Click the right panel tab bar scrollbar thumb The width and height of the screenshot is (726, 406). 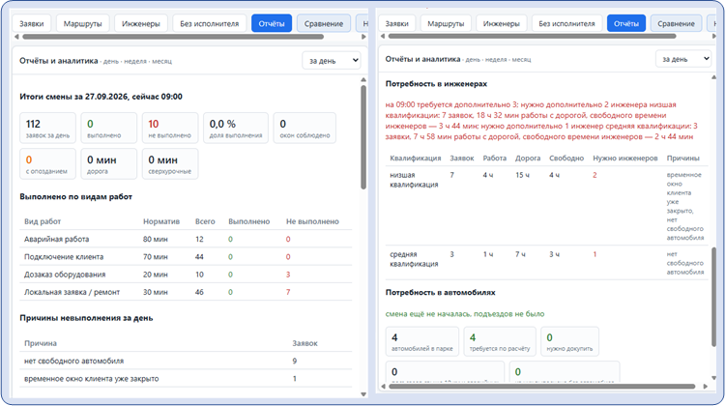click(532, 36)
